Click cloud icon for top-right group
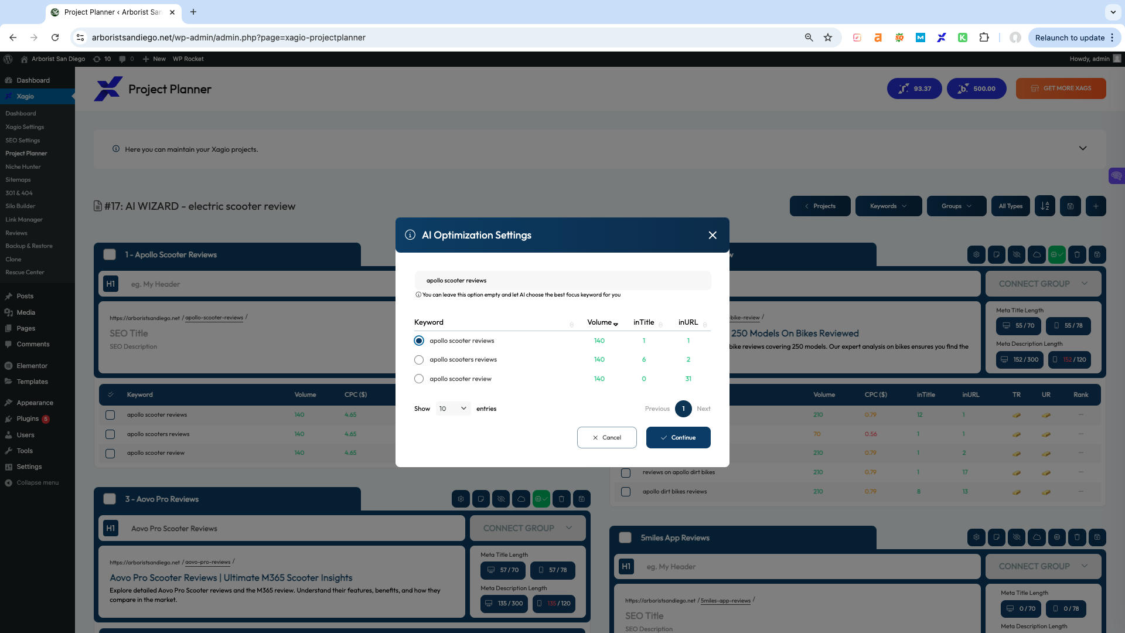The image size is (1125, 633). click(1037, 254)
